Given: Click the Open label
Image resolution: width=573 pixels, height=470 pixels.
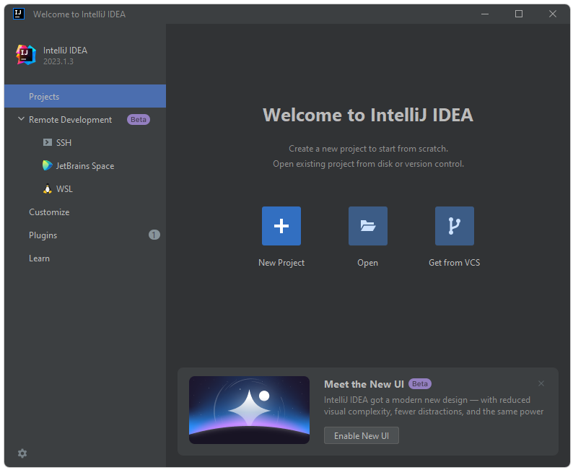Looking at the screenshot, I should click(x=367, y=263).
